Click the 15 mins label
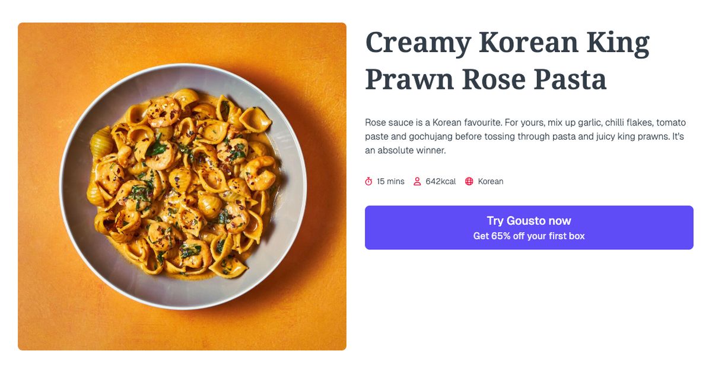Screen dimensions: 712x373 click(389, 181)
